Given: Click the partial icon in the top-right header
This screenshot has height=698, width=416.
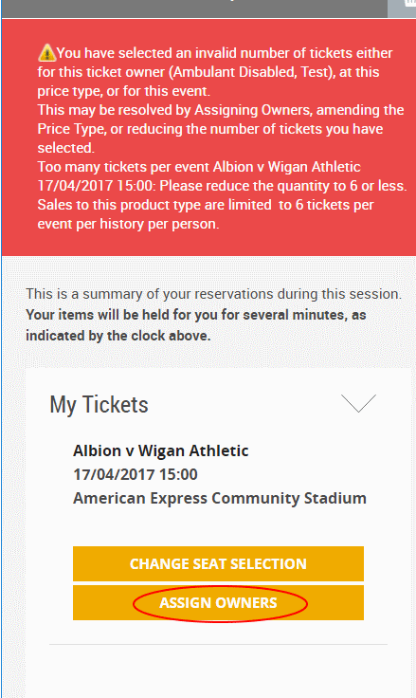Looking at the screenshot, I should [409, 4].
